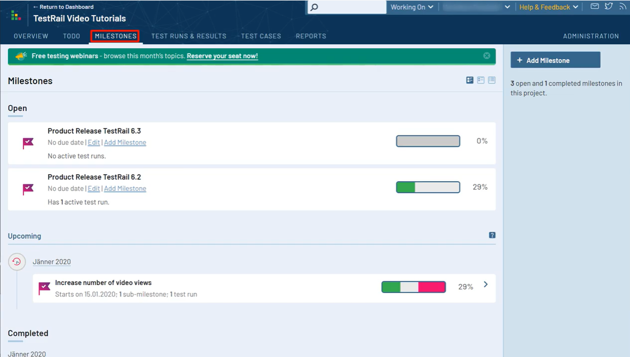Open Increase number of video views milestone
This screenshot has height=357, width=630.
pyautogui.click(x=103, y=283)
